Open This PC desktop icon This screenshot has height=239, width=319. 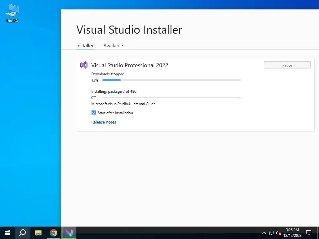(12, 13)
